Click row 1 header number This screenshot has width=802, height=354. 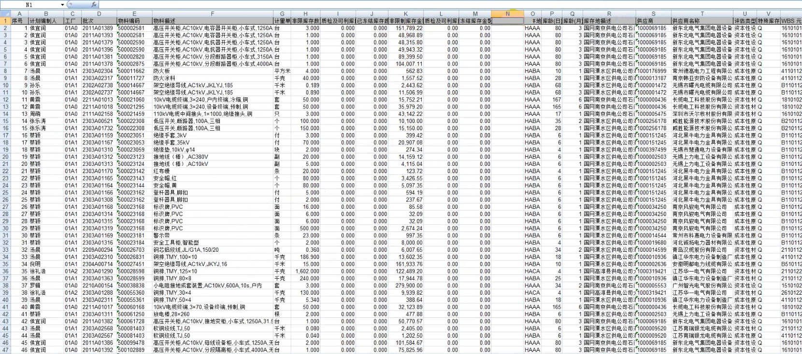click(x=5, y=21)
